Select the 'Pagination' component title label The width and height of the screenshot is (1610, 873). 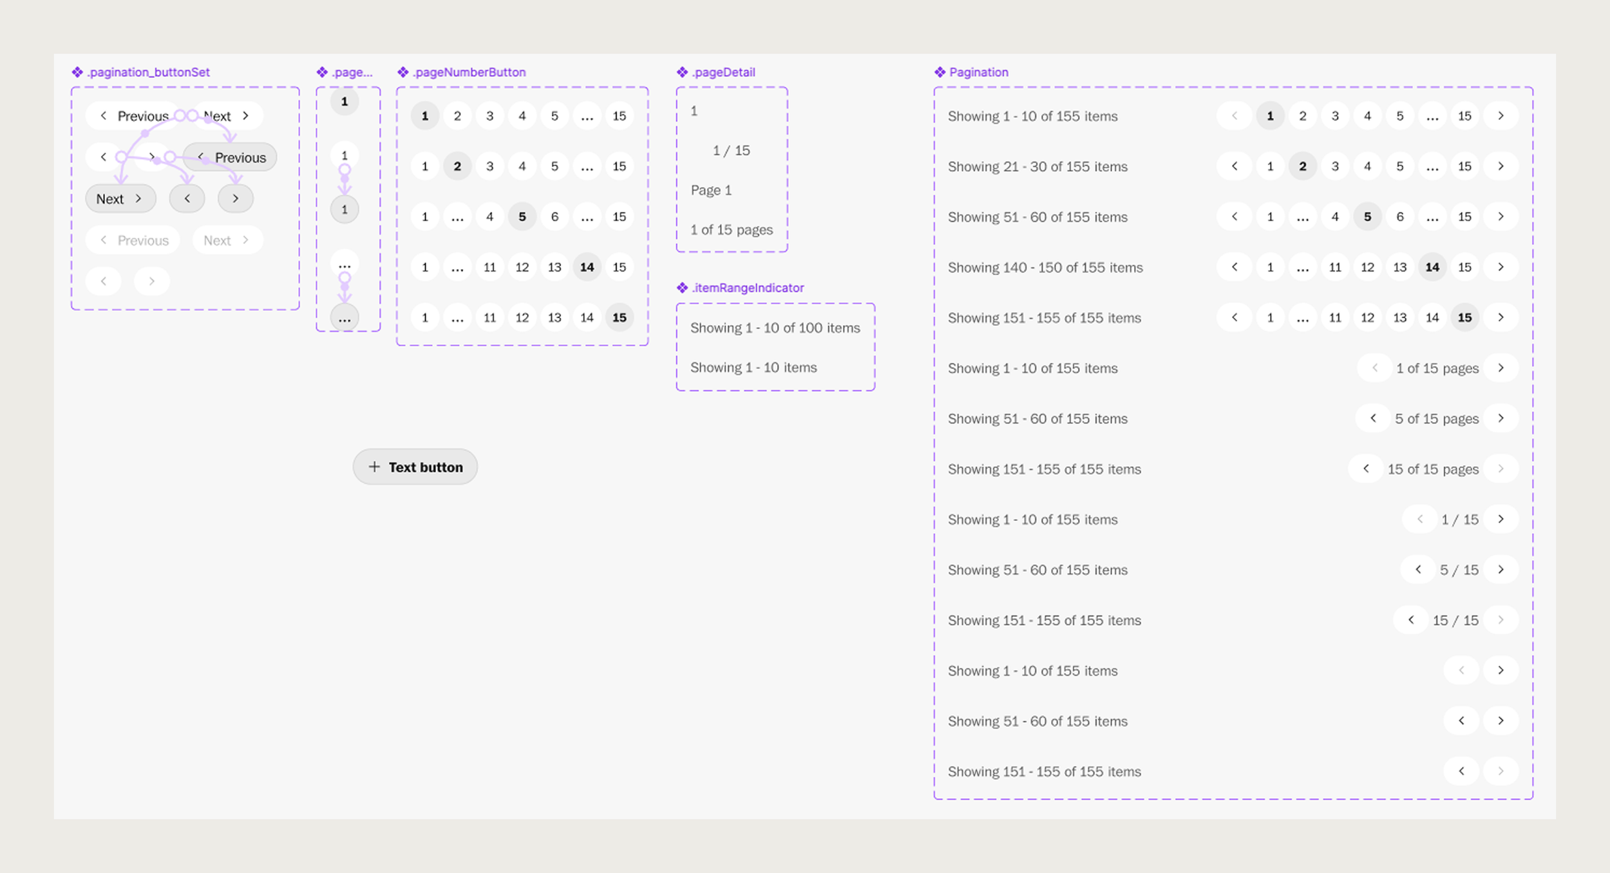click(978, 72)
